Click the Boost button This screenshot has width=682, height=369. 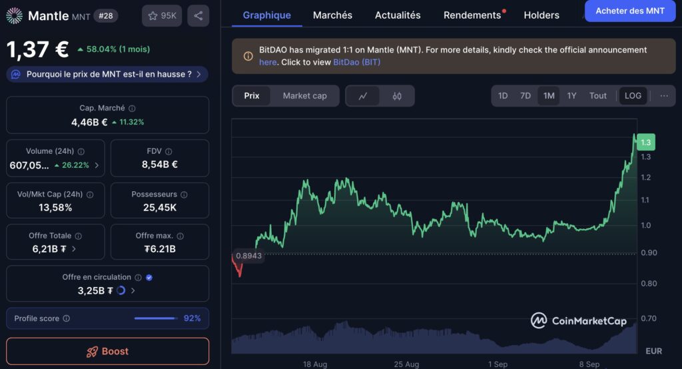click(107, 351)
